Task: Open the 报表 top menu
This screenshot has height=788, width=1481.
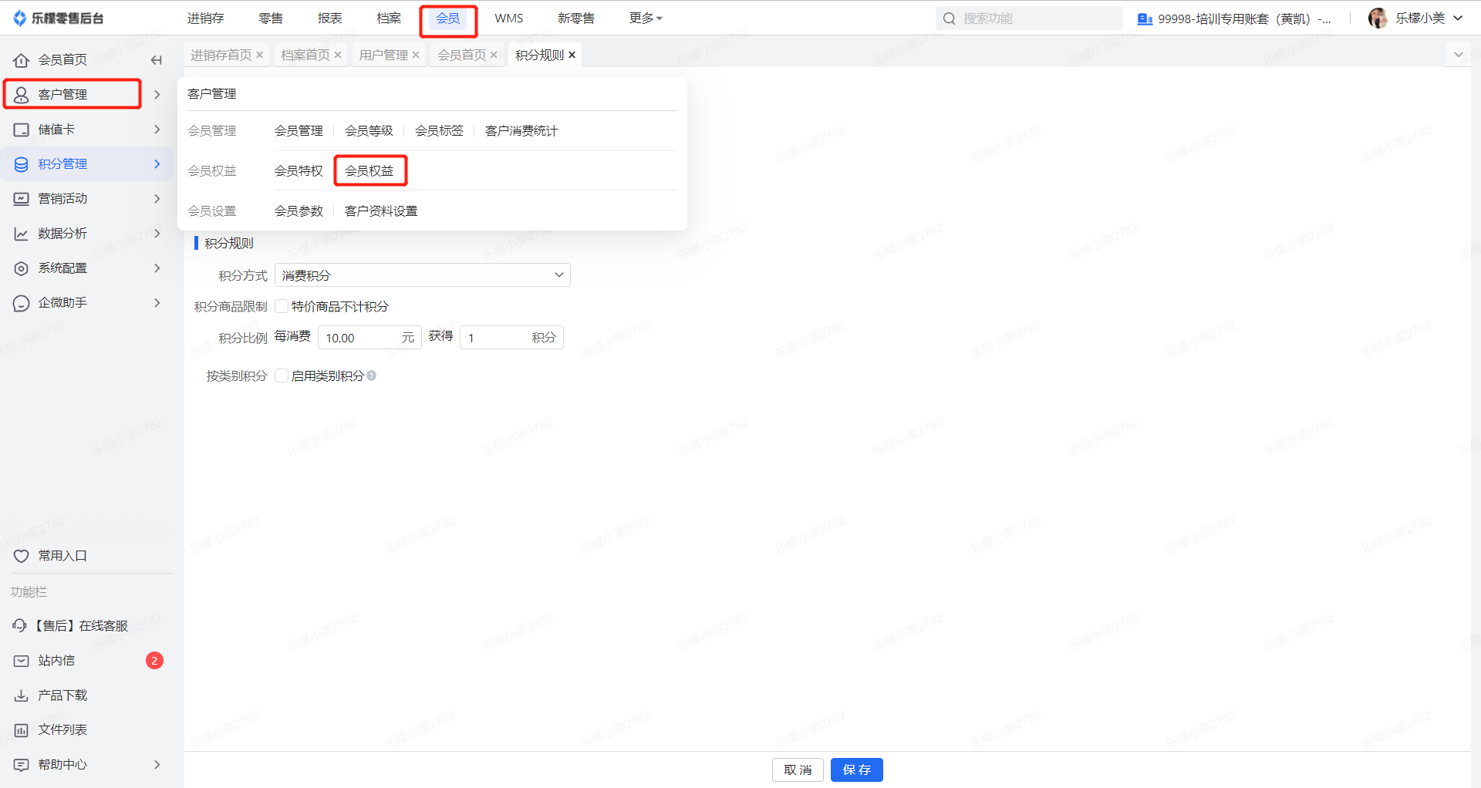Action: click(x=329, y=18)
